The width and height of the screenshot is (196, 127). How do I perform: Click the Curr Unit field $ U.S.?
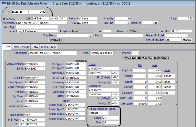[181, 31]
